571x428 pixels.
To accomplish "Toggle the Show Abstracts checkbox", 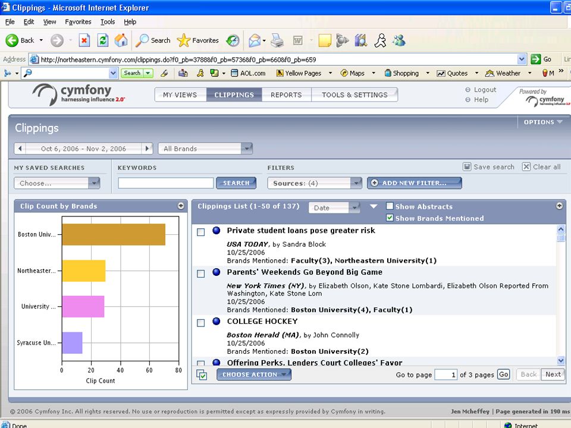I will coord(390,206).
